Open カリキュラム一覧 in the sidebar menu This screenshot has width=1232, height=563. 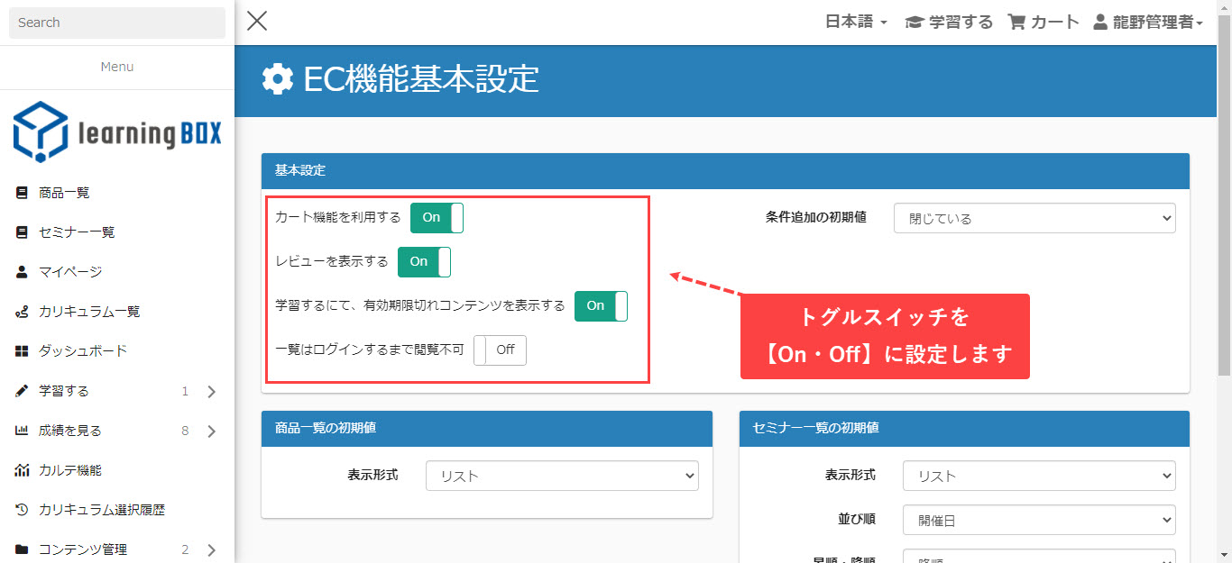(89, 312)
